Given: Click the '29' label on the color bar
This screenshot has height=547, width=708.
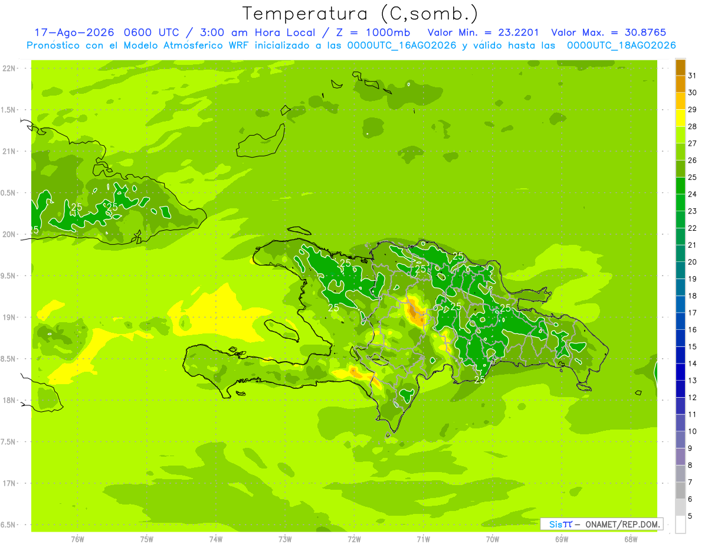Looking at the screenshot, I should (693, 109).
